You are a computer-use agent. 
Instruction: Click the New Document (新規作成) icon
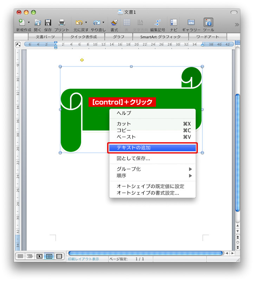point(22,23)
